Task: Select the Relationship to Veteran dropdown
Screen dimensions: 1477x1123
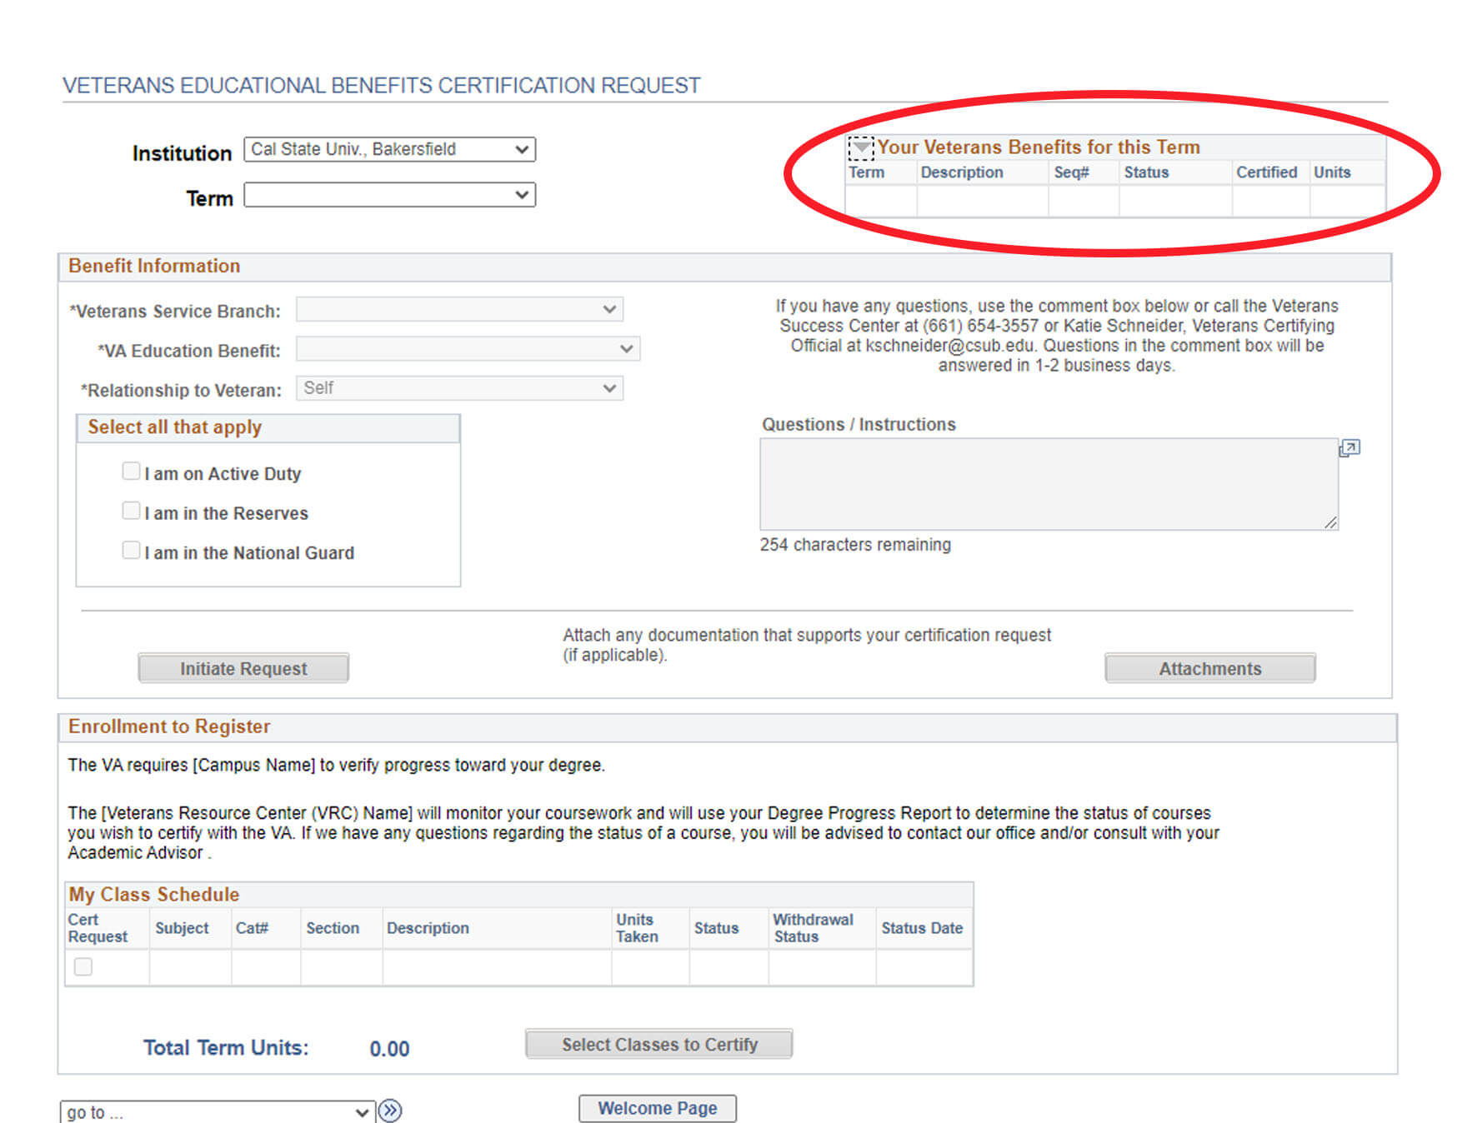Action: pyautogui.click(x=459, y=388)
